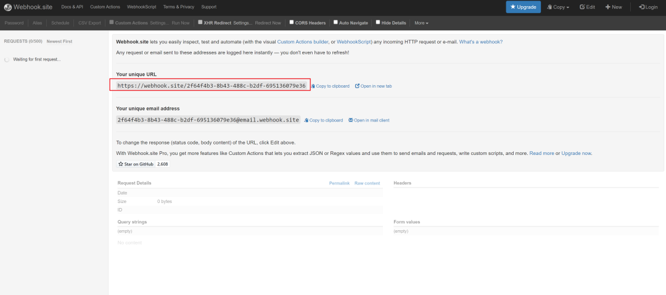Open Support page
Viewport: 666px width, 295px height.
(x=209, y=7)
